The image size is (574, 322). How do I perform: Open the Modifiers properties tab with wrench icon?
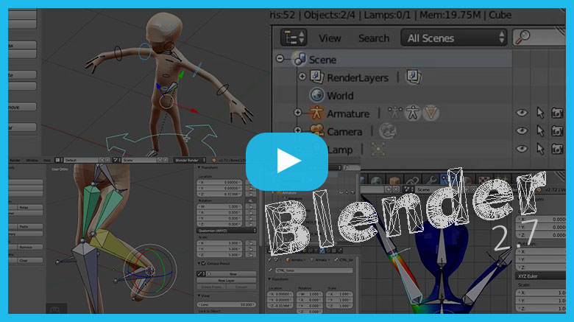431,181
